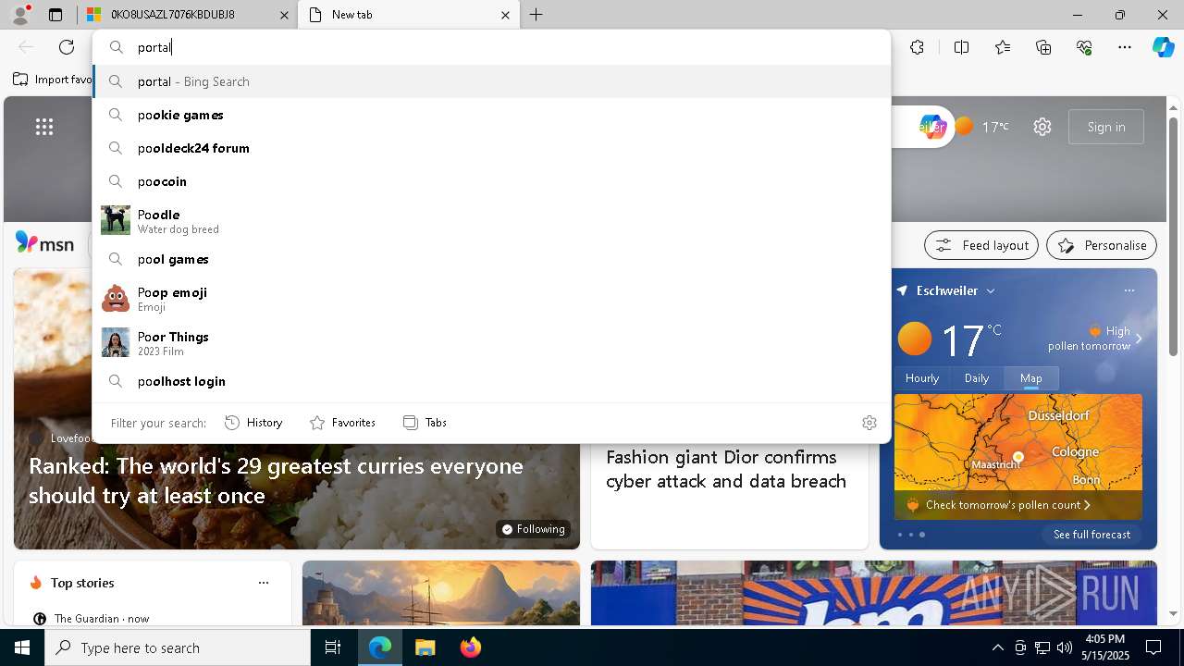Open the profile avatar icon
Screen dimensions: 1184x666
tap(20, 14)
